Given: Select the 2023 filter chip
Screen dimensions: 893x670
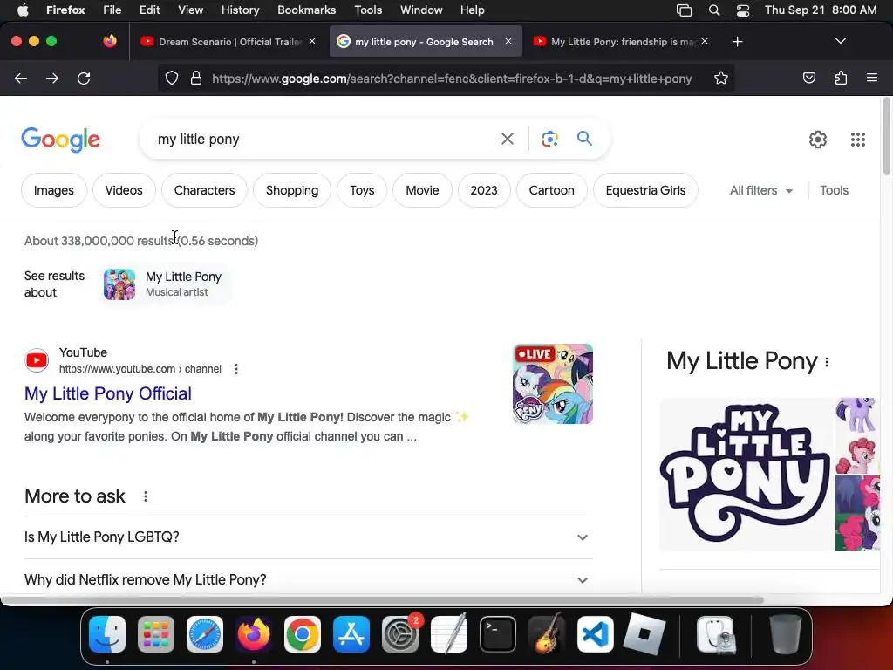Looking at the screenshot, I should click(x=483, y=190).
